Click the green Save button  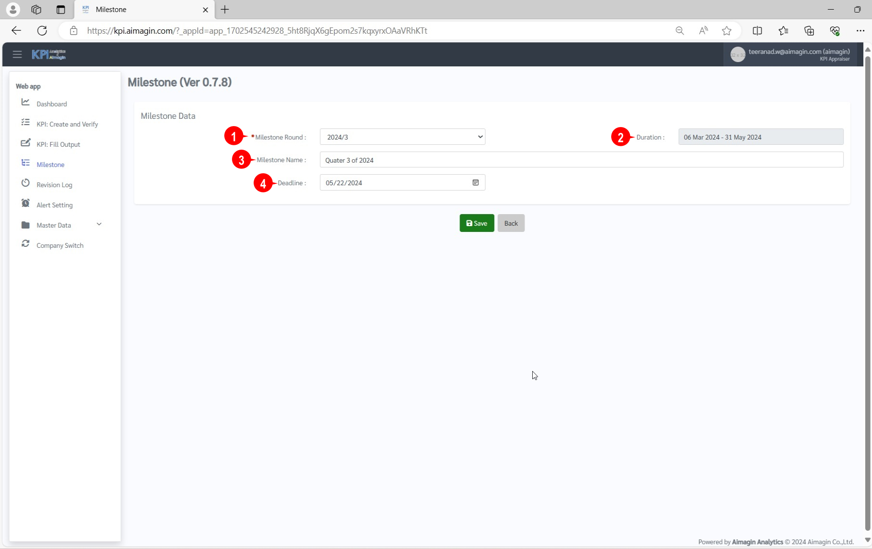click(x=476, y=223)
